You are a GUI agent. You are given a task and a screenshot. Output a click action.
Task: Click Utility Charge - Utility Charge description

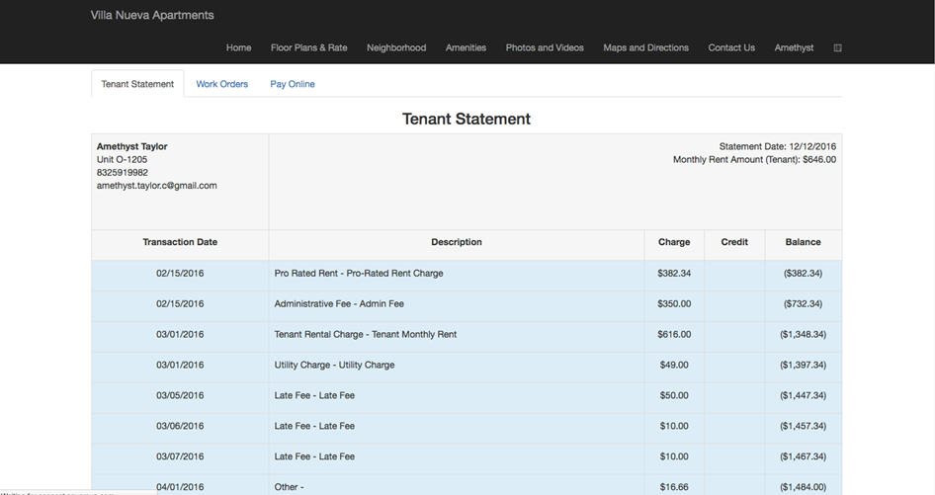click(334, 365)
